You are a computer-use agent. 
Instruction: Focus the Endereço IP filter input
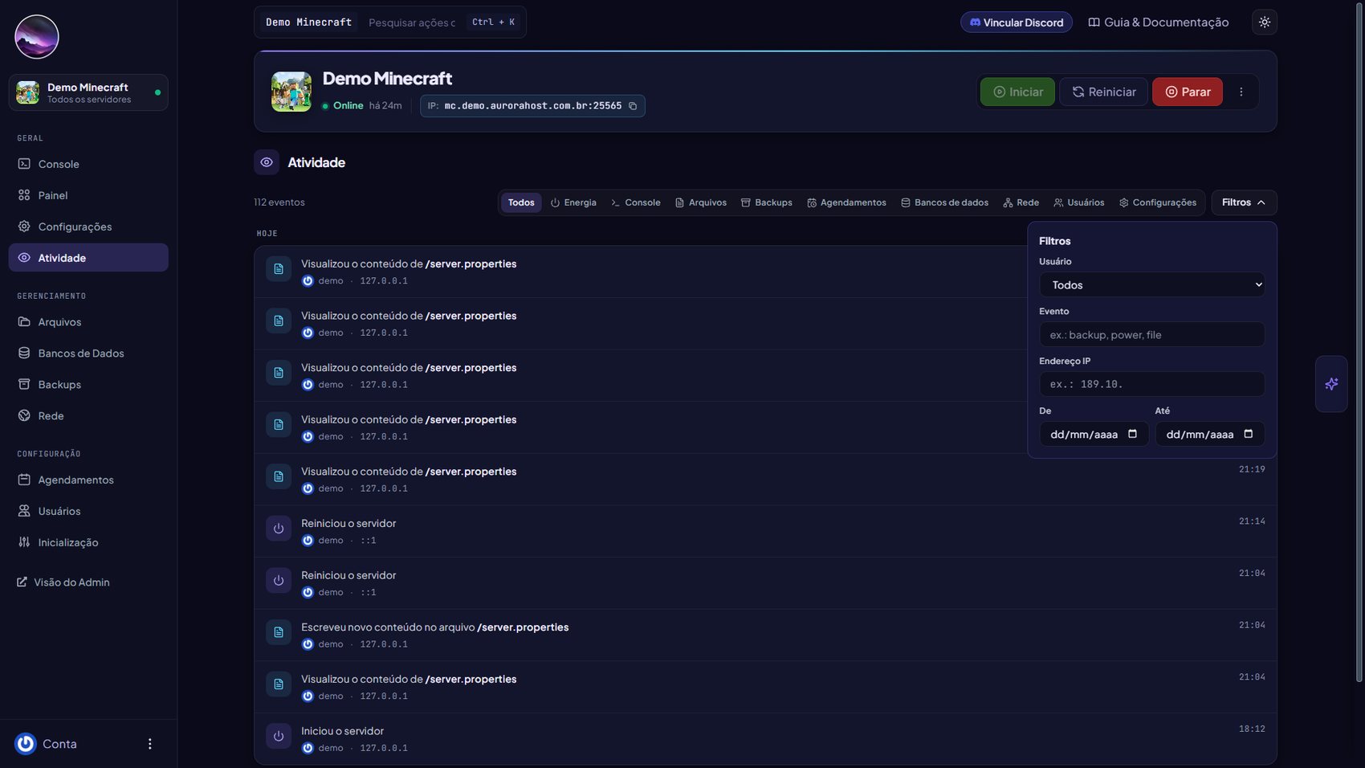[x=1151, y=384]
